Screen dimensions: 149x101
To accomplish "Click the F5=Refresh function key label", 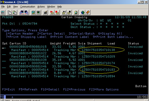I will point(28,89).
